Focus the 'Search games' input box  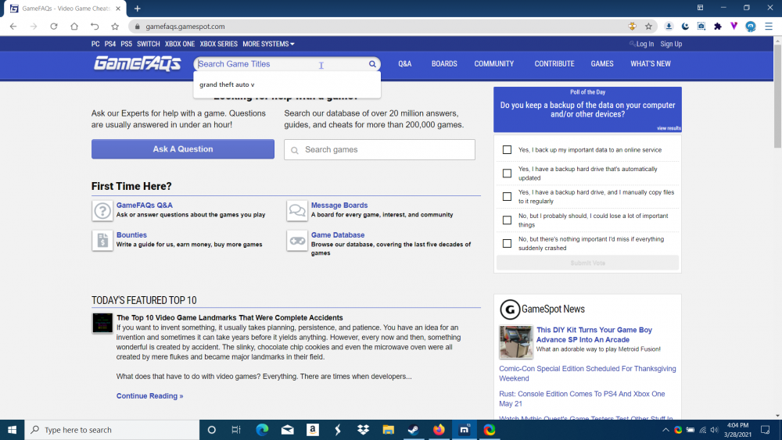coord(379,149)
